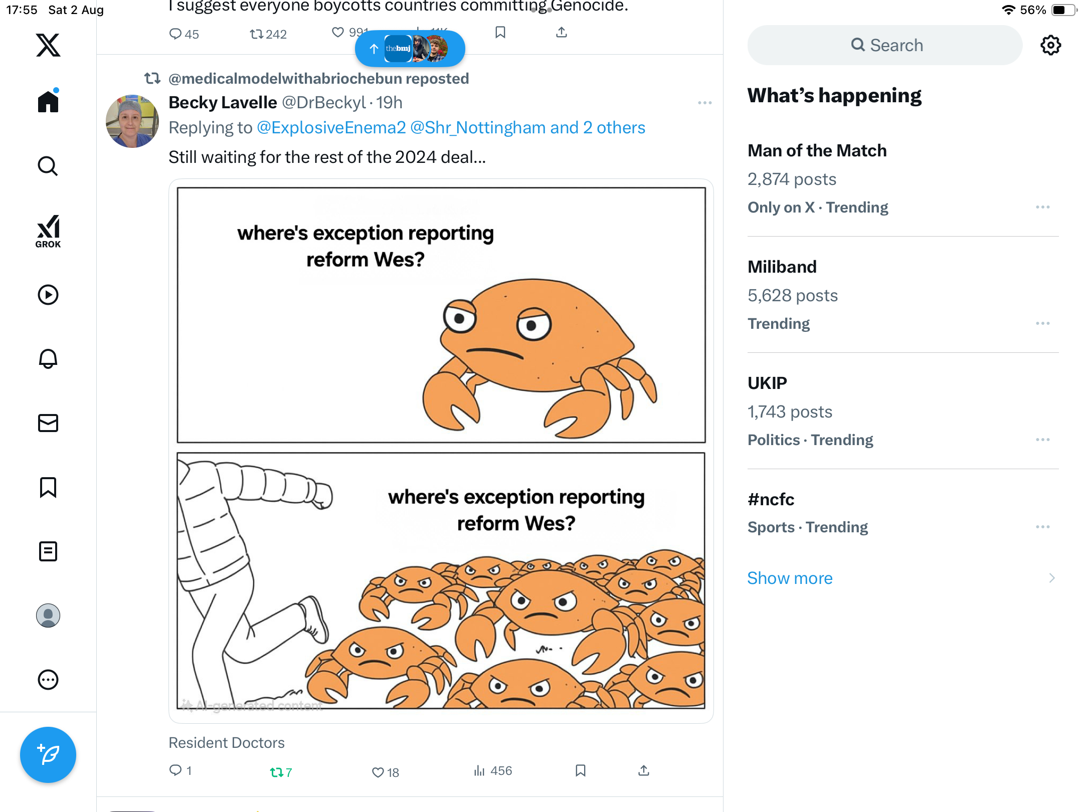This screenshot has height=812, width=1083.
Task: Open Becky Lavelle's profile picture
Action: (x=132, y=121)
